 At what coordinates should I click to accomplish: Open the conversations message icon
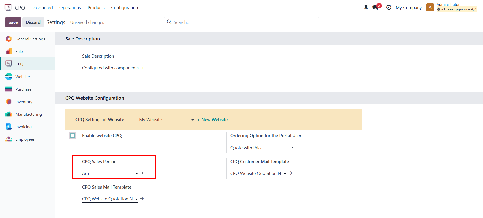pos(376,7)
